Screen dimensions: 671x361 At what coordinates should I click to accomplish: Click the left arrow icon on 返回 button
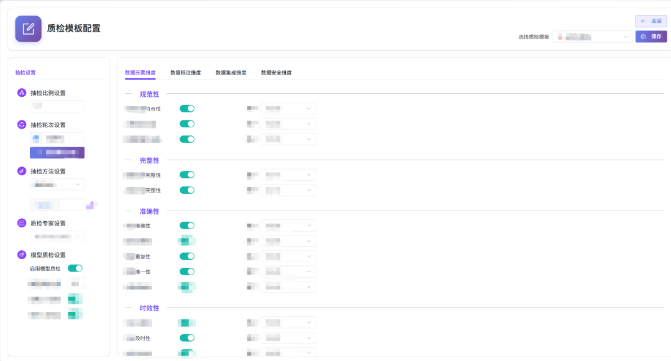click(644, 21)
